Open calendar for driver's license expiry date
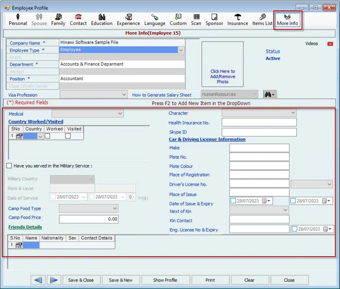The image size is (340, 289). [x=326, y=201]
